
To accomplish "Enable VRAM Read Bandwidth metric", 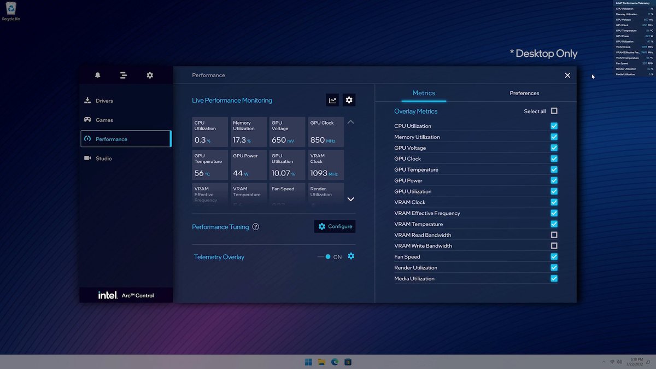I will [554, 235].
